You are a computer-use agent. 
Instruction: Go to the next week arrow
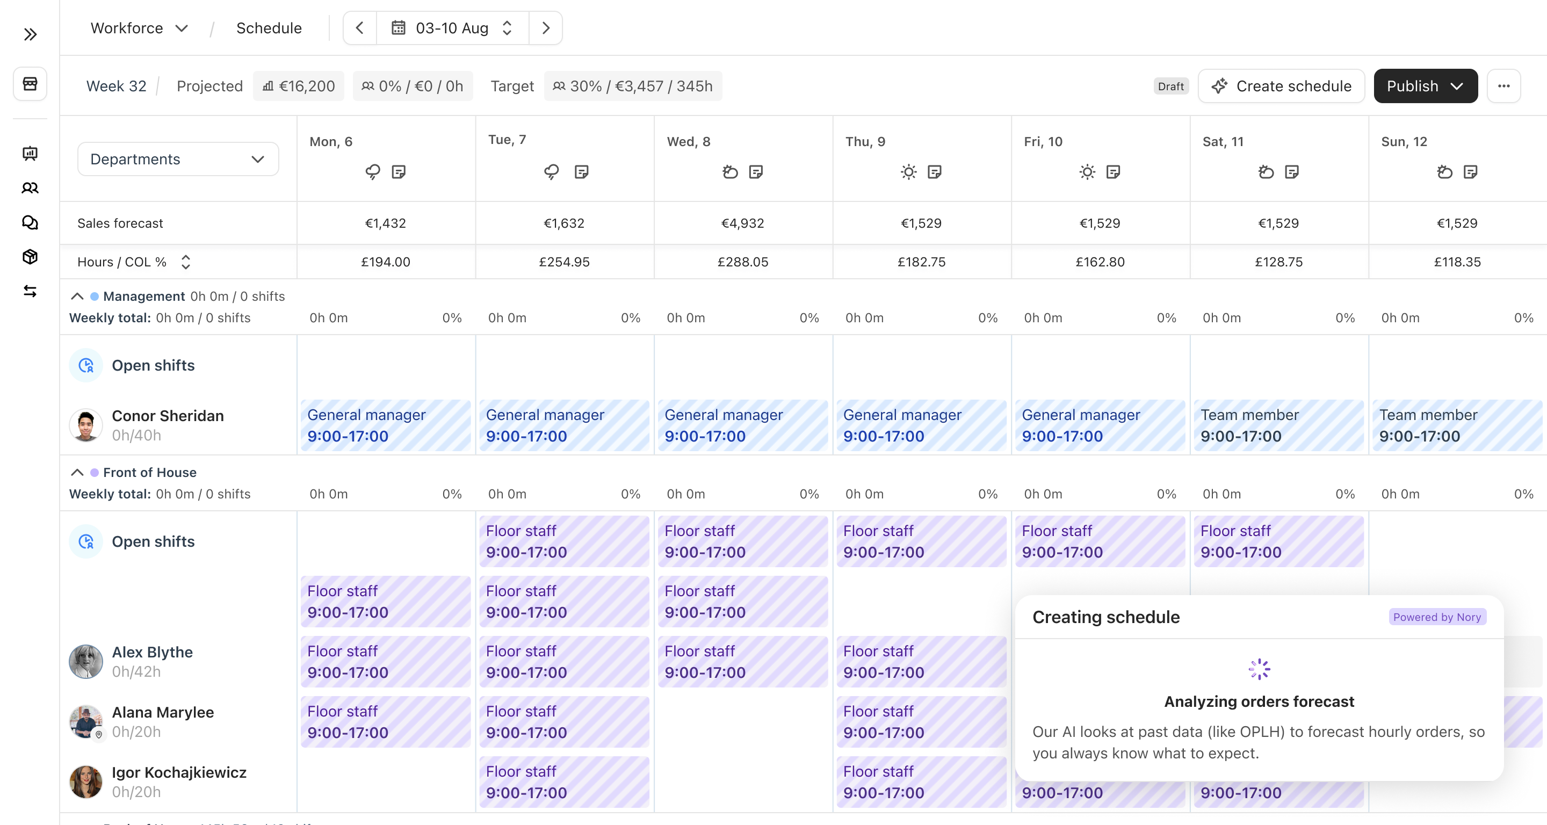(545, 28)
